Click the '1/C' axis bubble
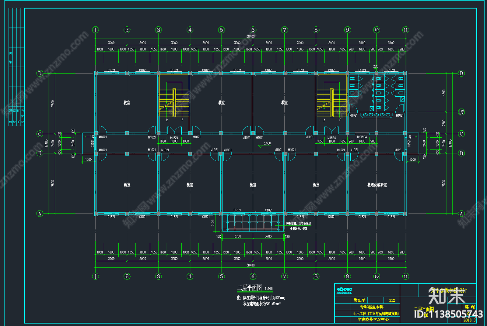This screenshot has height=326, width=487. click(x=461, y=112)
